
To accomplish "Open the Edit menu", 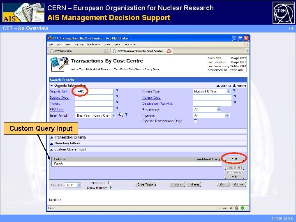I will [x=59, y=44].
